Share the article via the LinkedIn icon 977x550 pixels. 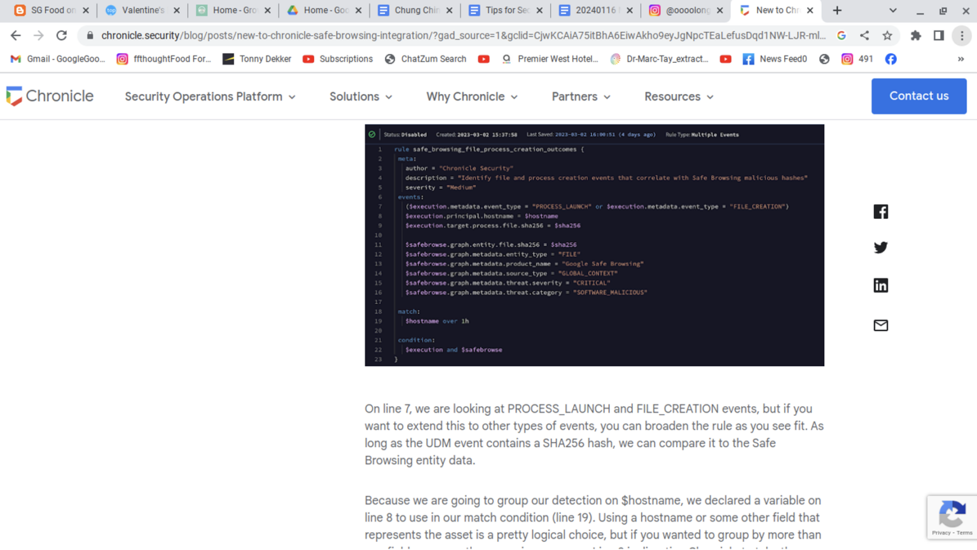coord(880,285)
